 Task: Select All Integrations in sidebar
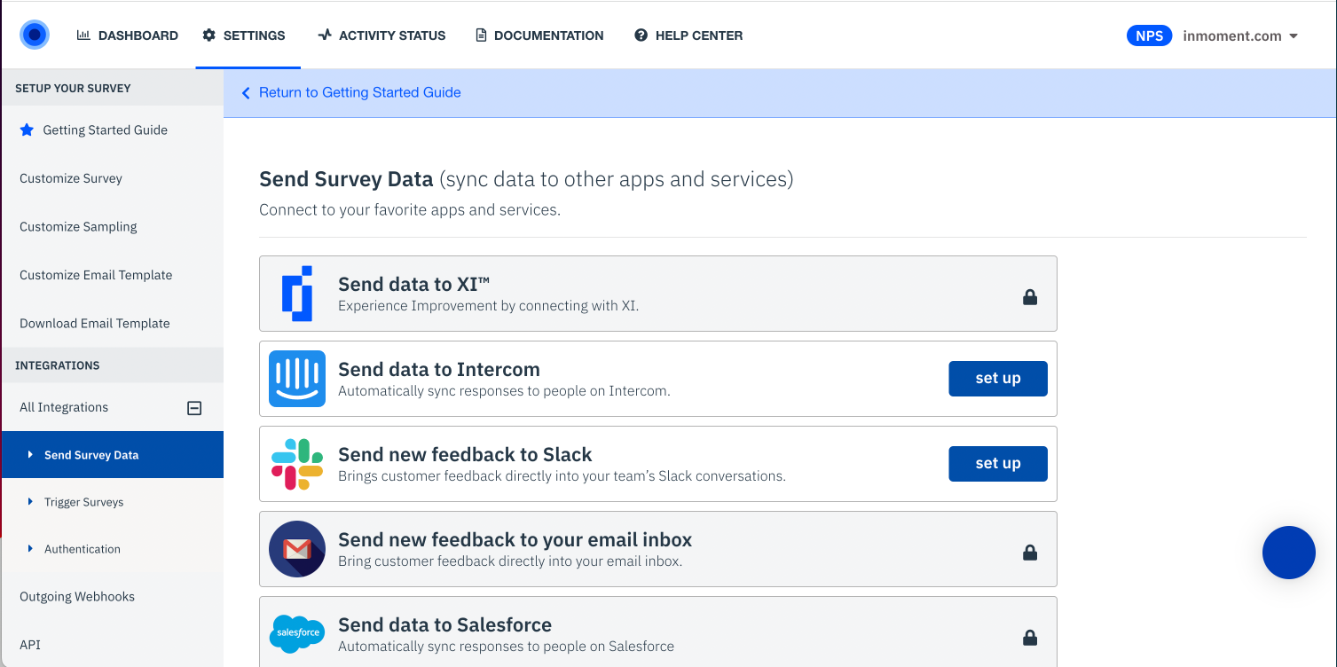click(x=64, y=407)
